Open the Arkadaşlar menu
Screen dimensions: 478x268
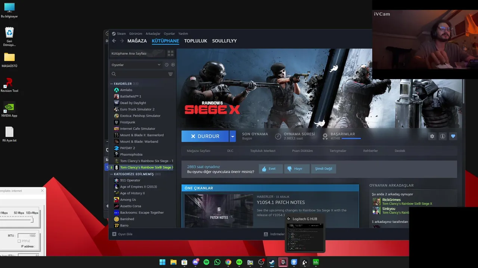click(x=153, y=33)
